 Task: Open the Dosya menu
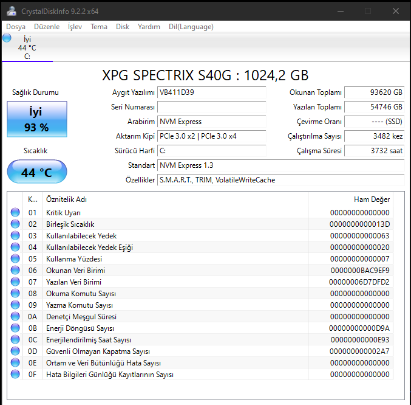click(x=16, y=27)
